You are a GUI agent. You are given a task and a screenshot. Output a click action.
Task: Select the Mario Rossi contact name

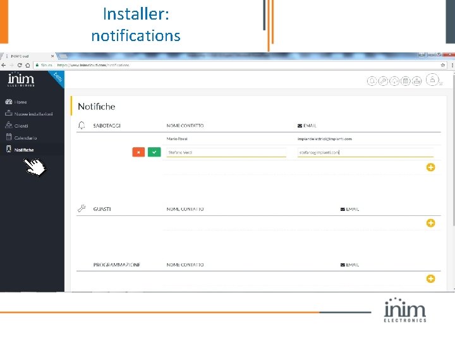tap(177, 139)
